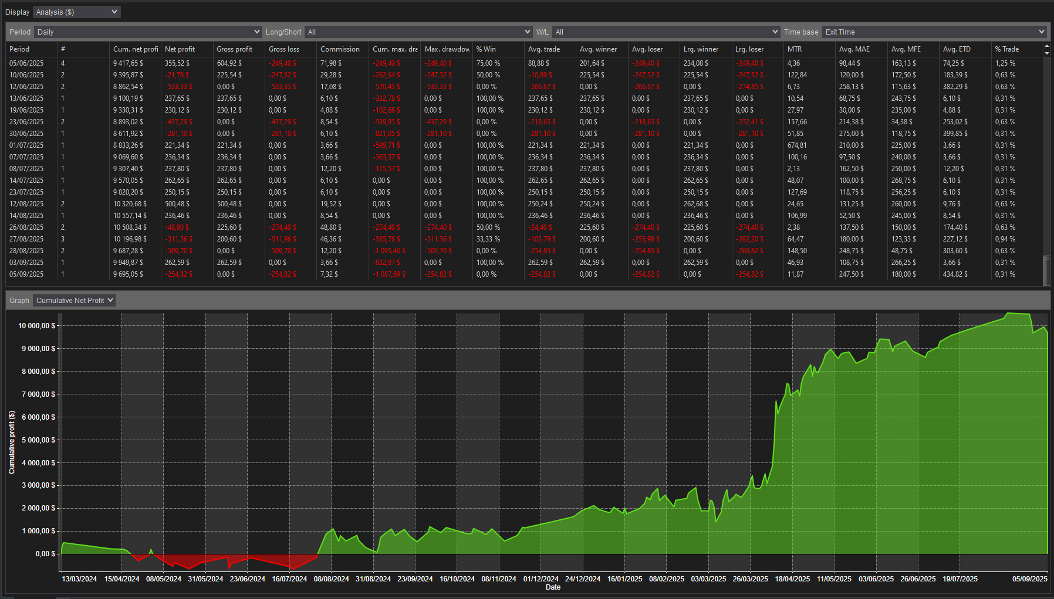Select the 23/07/2025 period row
Viewport: 1054px width, 599px height.
click(x=524, y=192)
